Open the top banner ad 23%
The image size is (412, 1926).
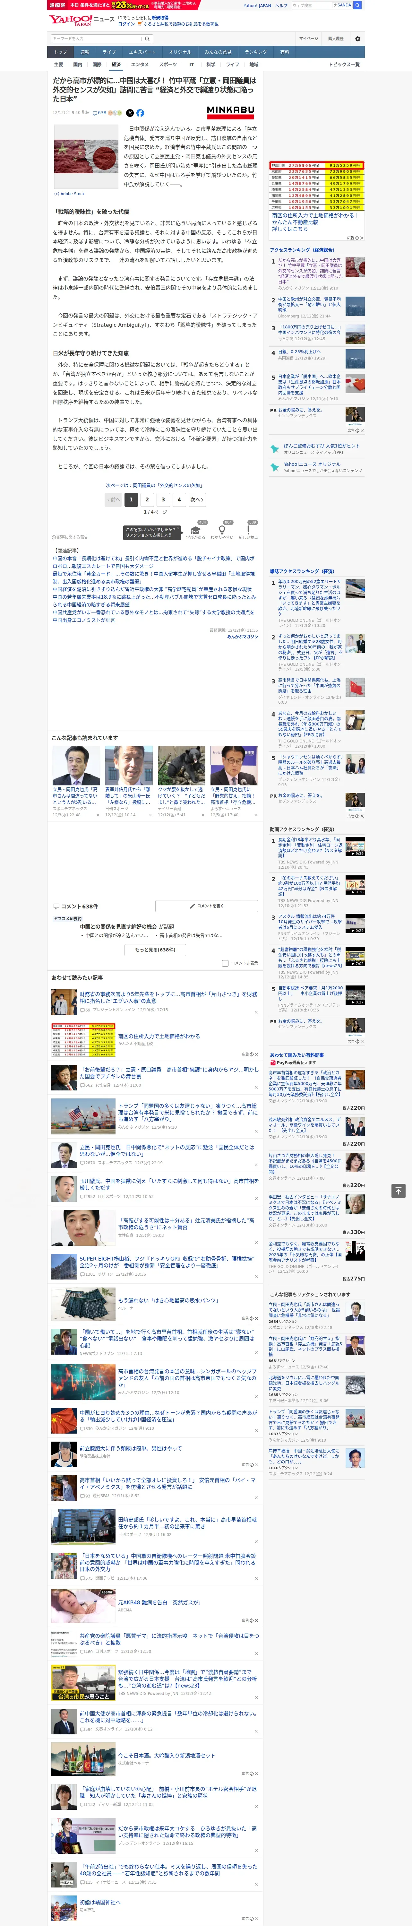124,4
